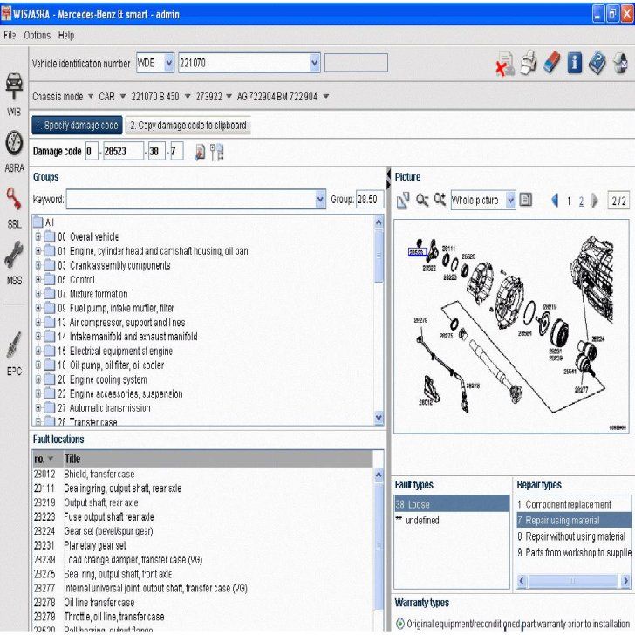Click the delete document icon with red X
The height and width of the screenshot is (635, 635).
click(x=504, y=64)
